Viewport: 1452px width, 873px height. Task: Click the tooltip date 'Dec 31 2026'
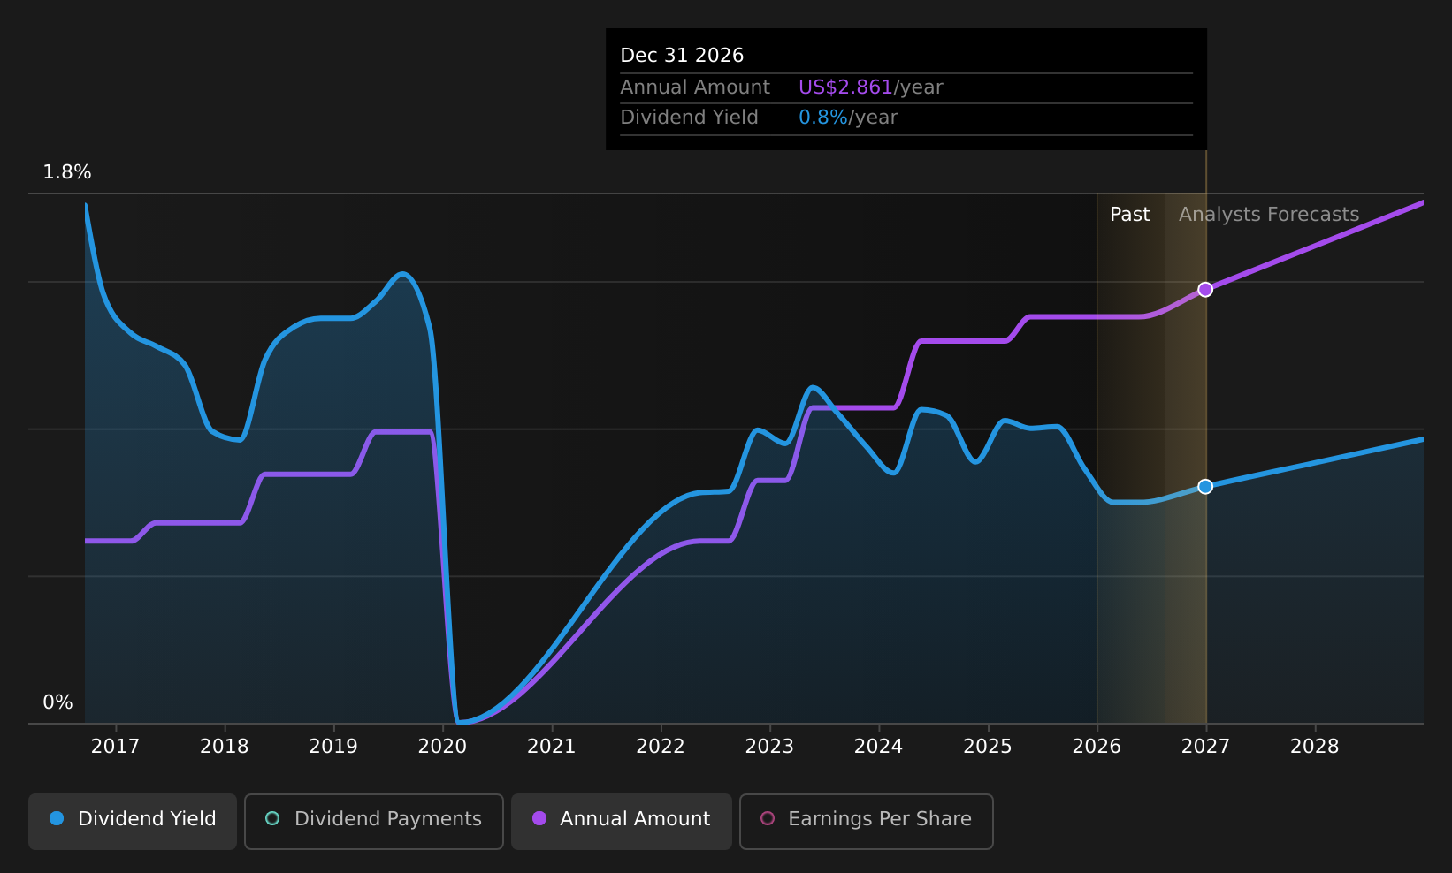(682, 56)
